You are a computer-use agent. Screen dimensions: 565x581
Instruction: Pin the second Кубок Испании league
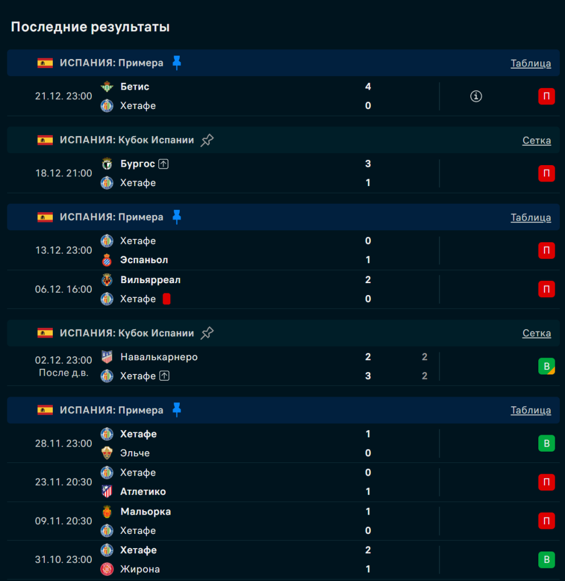(207, 333)
